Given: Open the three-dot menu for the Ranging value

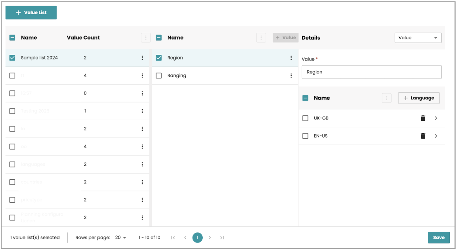Looking at the screenshot, I should tap(291, 76).
